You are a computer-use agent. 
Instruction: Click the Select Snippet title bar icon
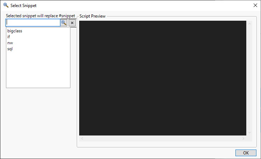click(x=6, y=5)
